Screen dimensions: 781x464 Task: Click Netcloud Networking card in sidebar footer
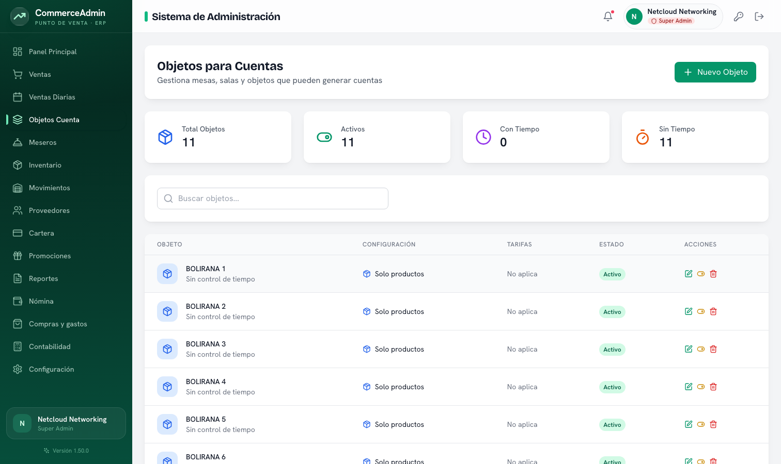click(x=66, y=423)
